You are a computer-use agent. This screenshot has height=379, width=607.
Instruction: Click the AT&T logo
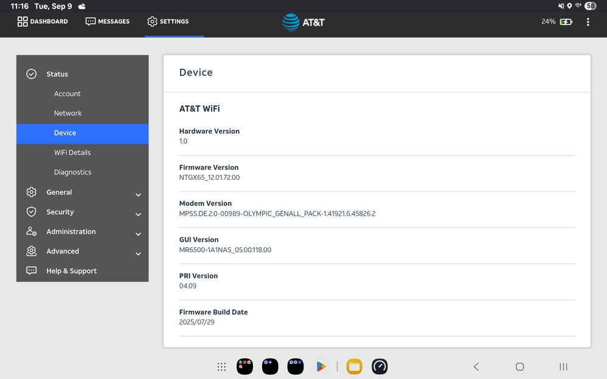tap(303, 22)
